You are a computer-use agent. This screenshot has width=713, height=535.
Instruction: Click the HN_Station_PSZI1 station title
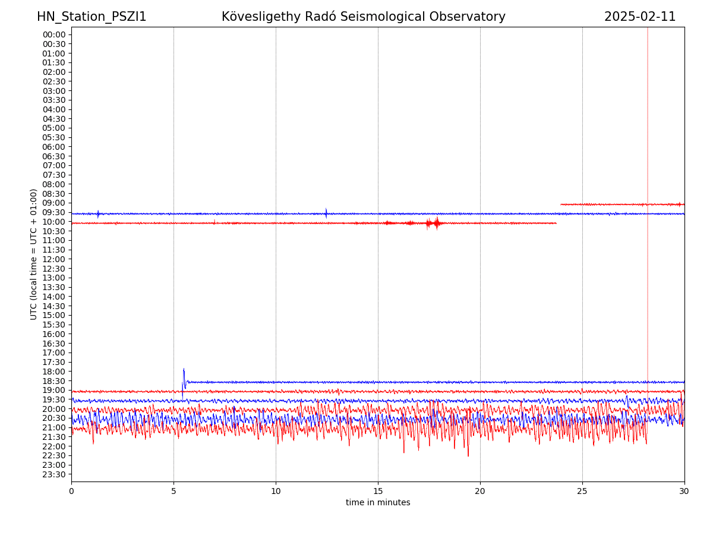(x=92, y=17)
